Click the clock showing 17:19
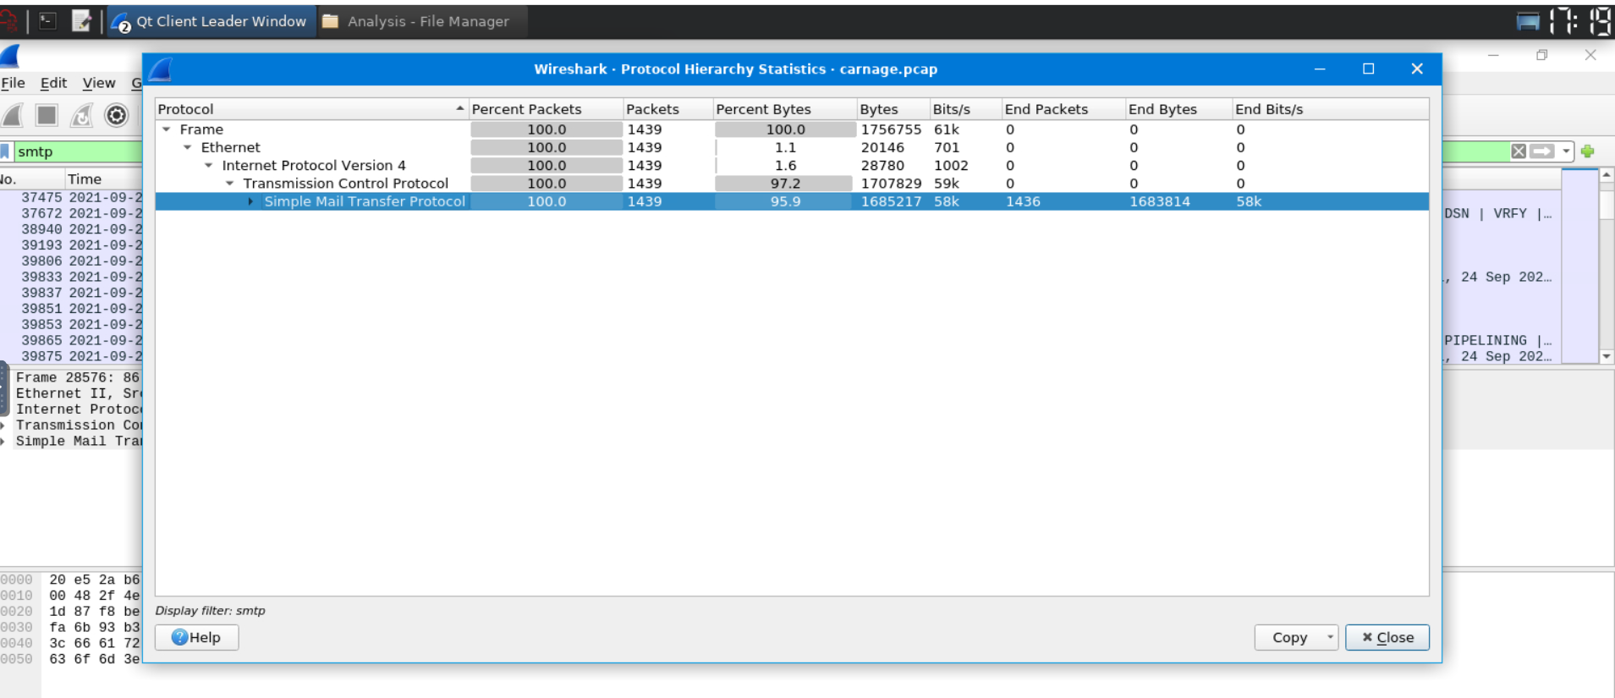Image resolution: width=1615 pixels, height=698 pixels. click(x=1580, y=21)
